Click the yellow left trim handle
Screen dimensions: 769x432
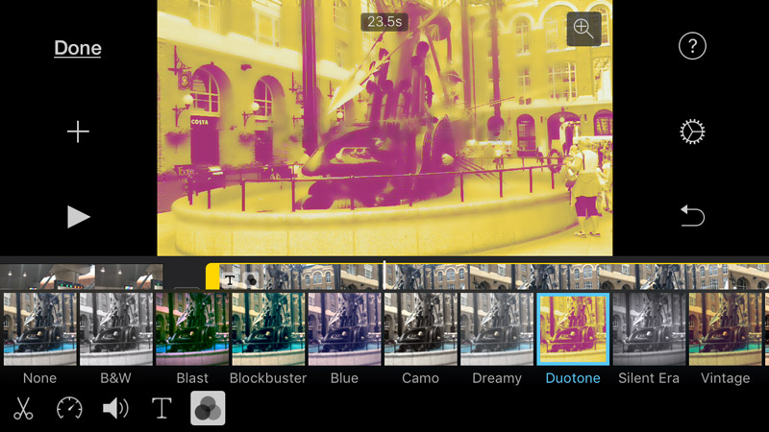pos(212,276)
